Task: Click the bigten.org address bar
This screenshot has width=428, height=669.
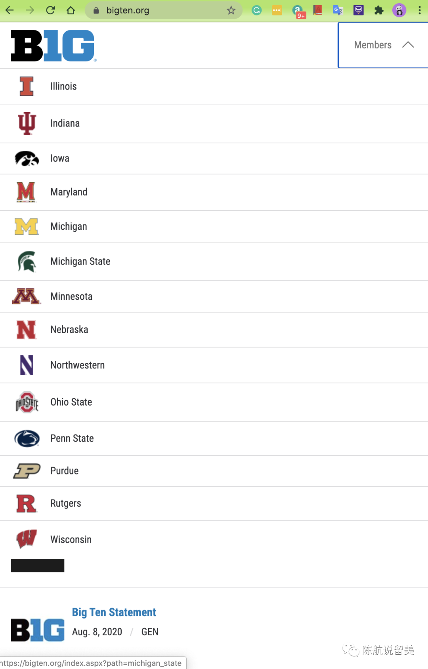Action: click(x=159, y=10)
